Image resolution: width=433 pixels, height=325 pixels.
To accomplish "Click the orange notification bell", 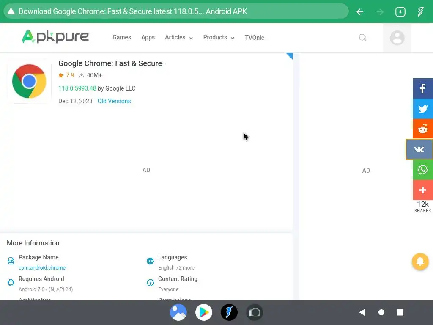I will pyautogui.click(x=420, y=262).
